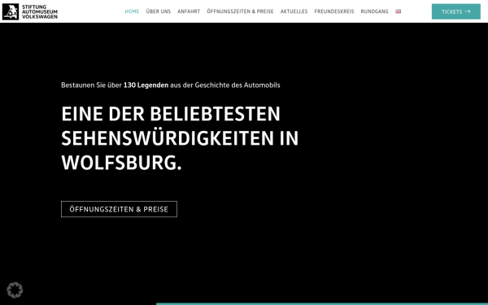Click the outlined Öffnungszeiten & Preise hero button
The height and width of the screenshot is (305, 488).
(x=119, y=209)
